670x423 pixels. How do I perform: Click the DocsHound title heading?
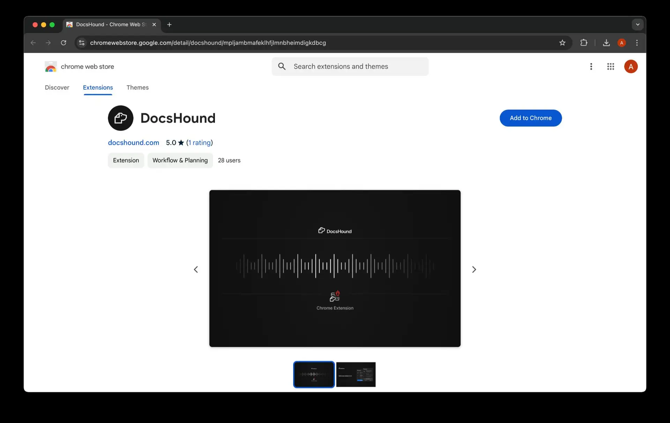178,118
